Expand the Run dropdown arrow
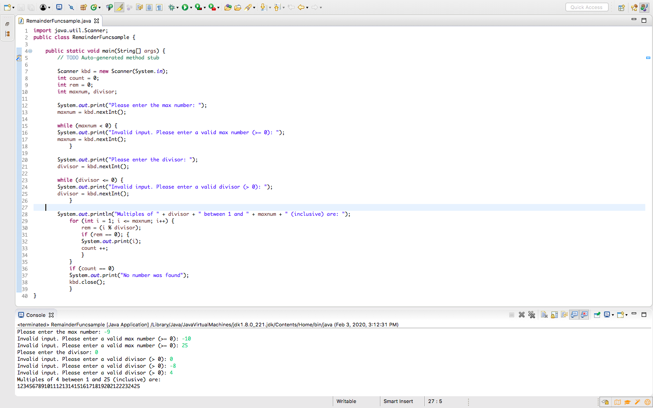 [191, 8]
